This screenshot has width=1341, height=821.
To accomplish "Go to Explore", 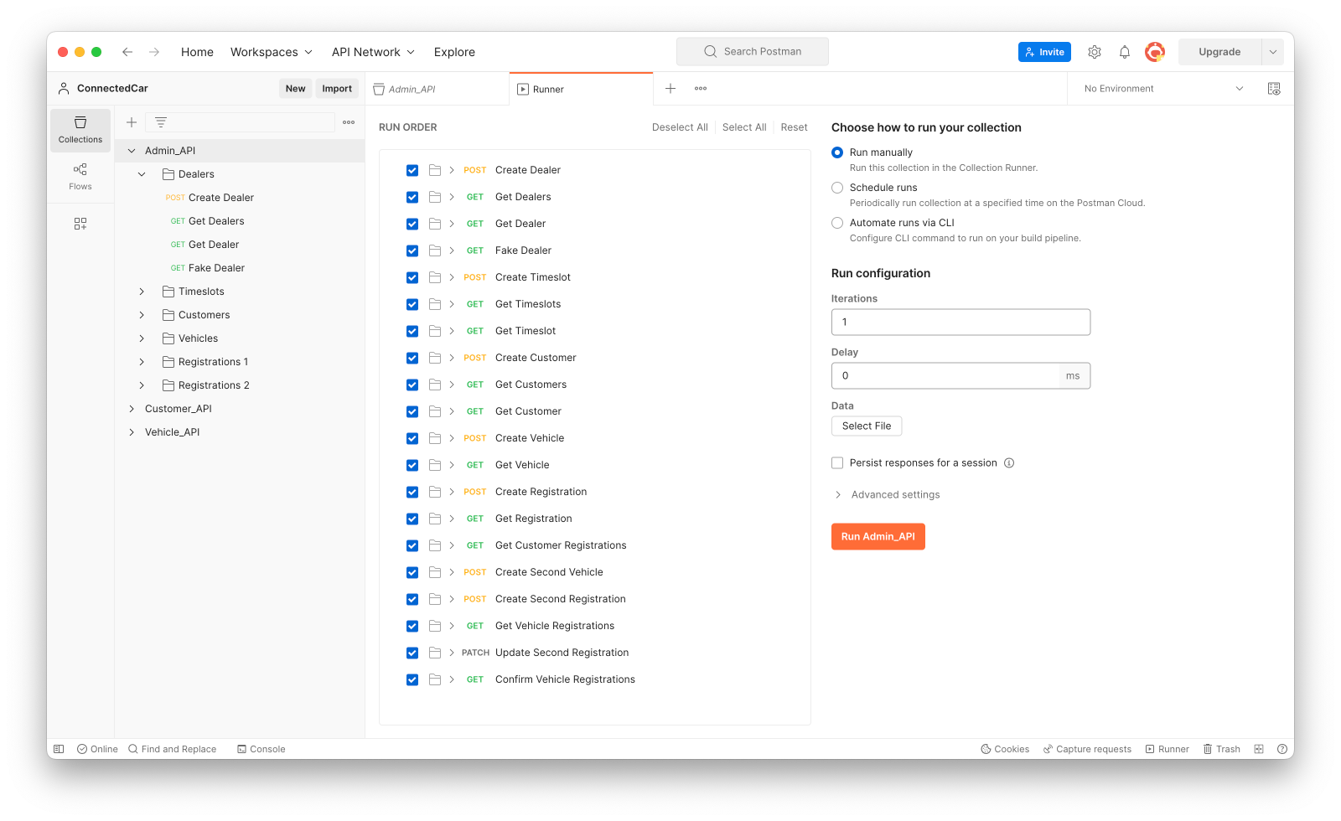I will [454, 52].
